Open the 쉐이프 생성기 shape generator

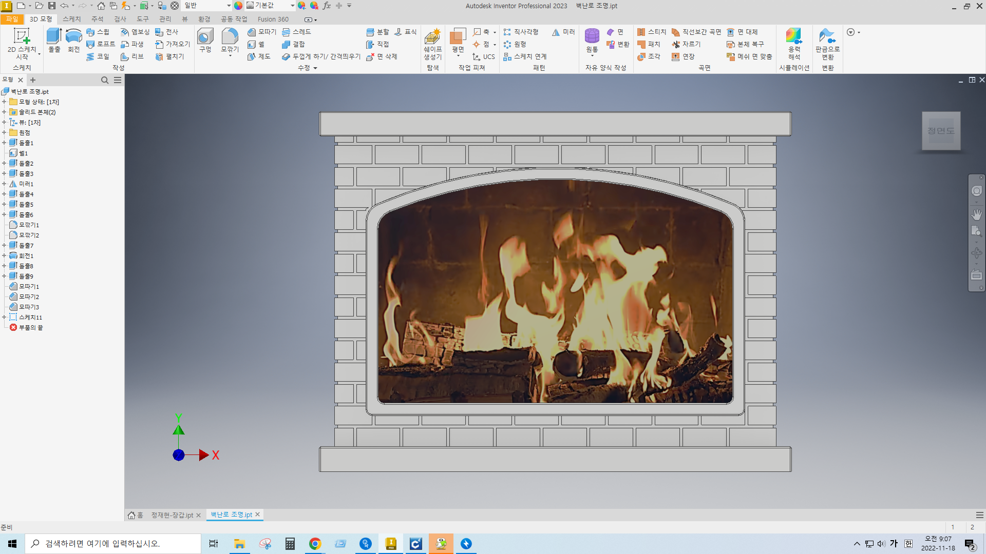pos(432,44)
